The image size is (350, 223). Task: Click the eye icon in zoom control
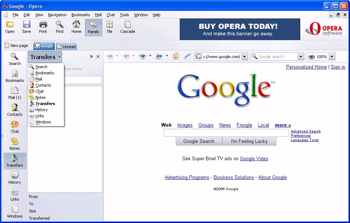tap(311, 57)
